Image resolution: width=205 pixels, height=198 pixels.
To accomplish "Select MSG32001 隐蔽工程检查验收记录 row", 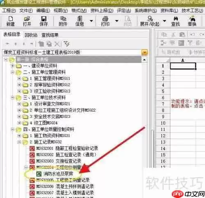I will tap(67, 148).
